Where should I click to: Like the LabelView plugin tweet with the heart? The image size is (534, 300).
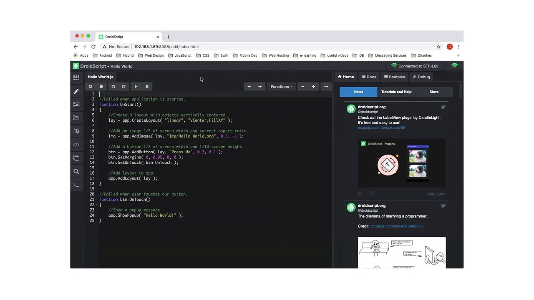[x=360, y=194]
